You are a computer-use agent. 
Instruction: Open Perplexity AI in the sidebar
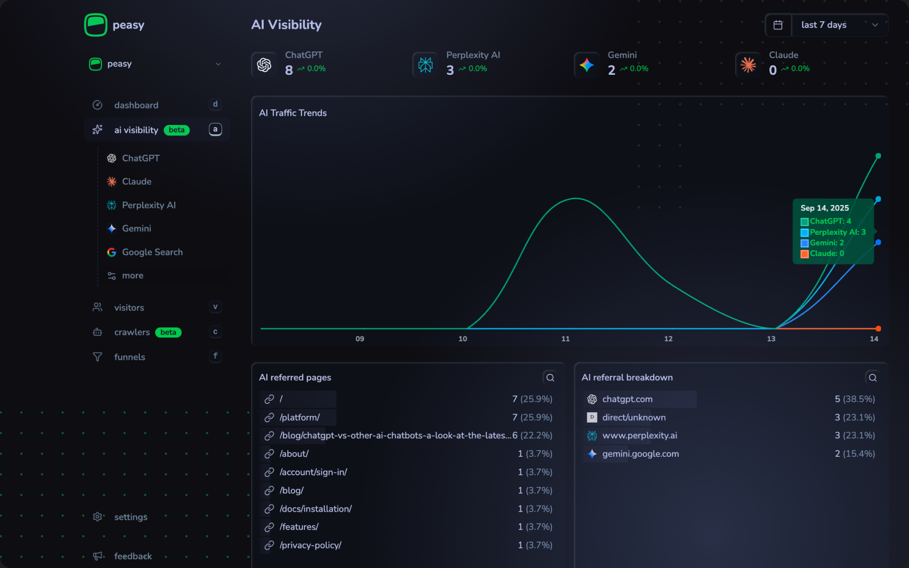[148, 205]
